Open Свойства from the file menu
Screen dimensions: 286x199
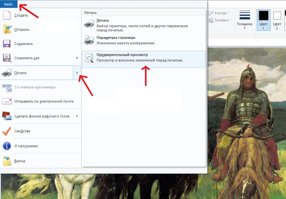41,131
